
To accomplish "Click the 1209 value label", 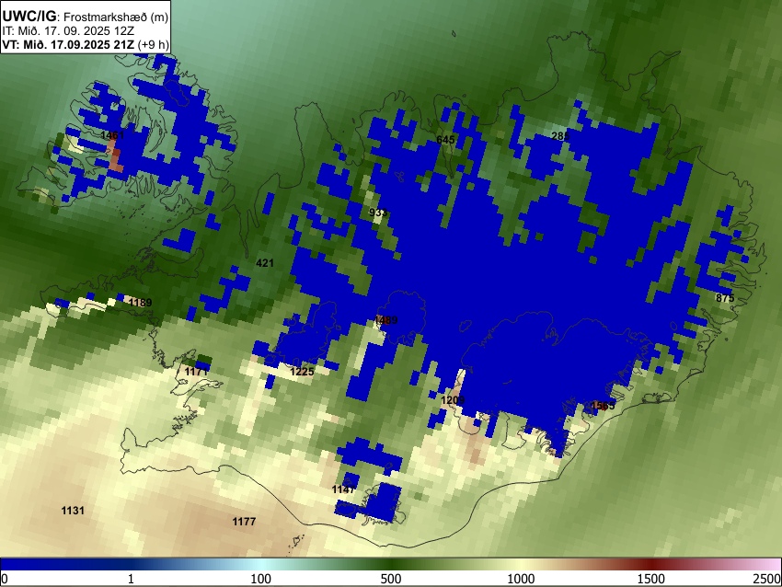I will click(453, 400).
